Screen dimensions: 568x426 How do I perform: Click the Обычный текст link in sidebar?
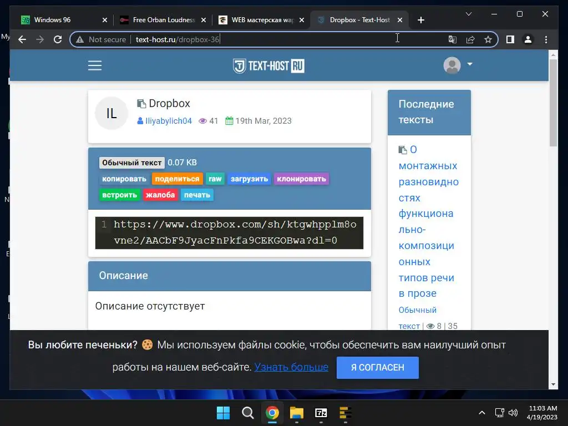pos(417,318)
